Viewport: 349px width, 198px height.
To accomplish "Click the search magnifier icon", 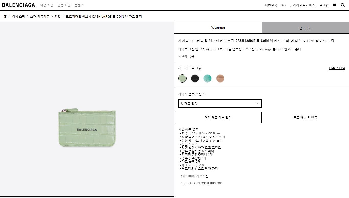I will tap(343, 5).
